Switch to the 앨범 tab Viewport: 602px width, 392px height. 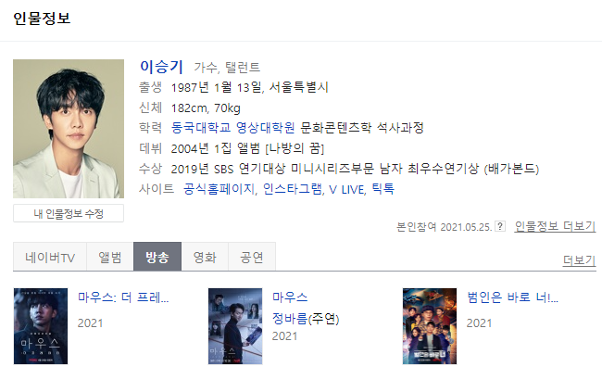(110, 257)
